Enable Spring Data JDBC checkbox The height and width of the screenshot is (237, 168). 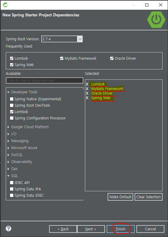(12, 195)
